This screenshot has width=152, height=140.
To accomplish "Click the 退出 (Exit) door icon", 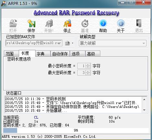I will click(x=139, y=23).
